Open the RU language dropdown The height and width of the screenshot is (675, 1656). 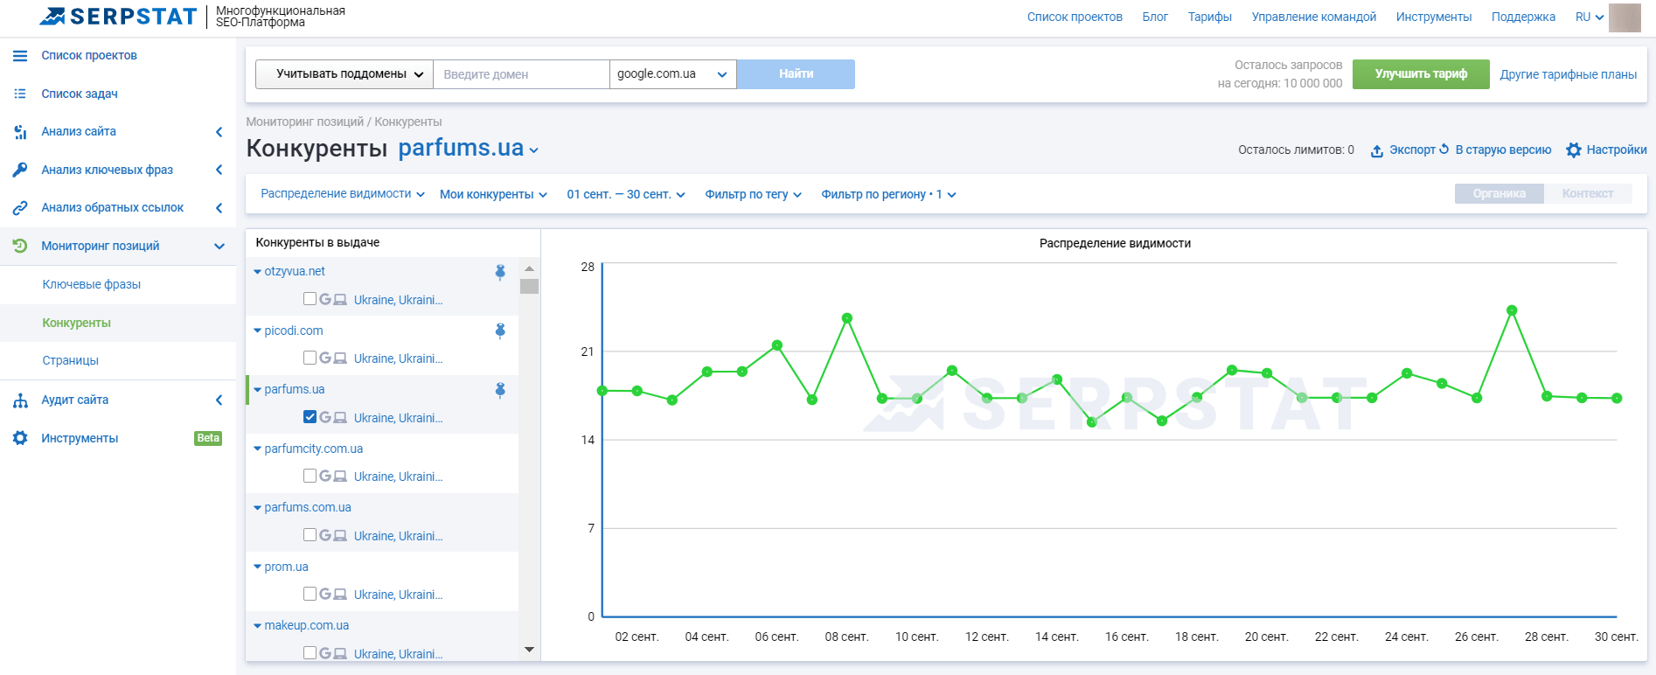1590,17
